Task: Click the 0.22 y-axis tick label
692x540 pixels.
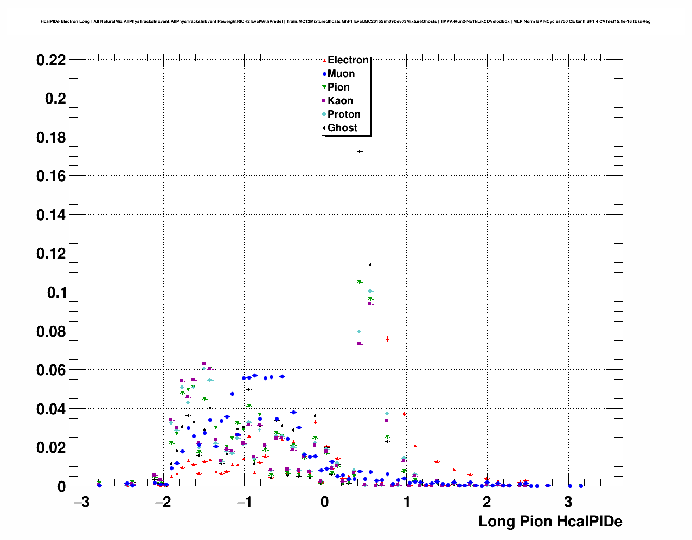Action: click(51, 60)
